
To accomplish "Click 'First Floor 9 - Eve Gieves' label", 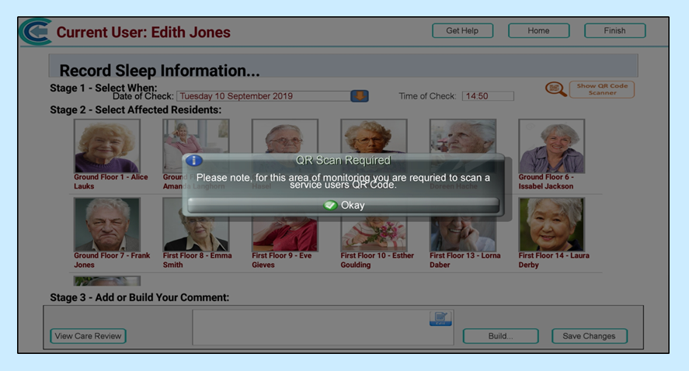I will [x=282, y=260].
